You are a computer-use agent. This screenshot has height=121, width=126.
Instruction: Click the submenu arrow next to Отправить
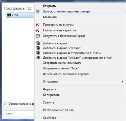123,82
